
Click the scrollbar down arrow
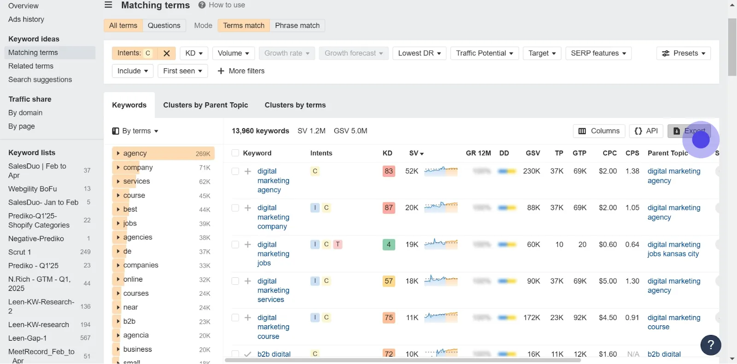pos(732,359)
